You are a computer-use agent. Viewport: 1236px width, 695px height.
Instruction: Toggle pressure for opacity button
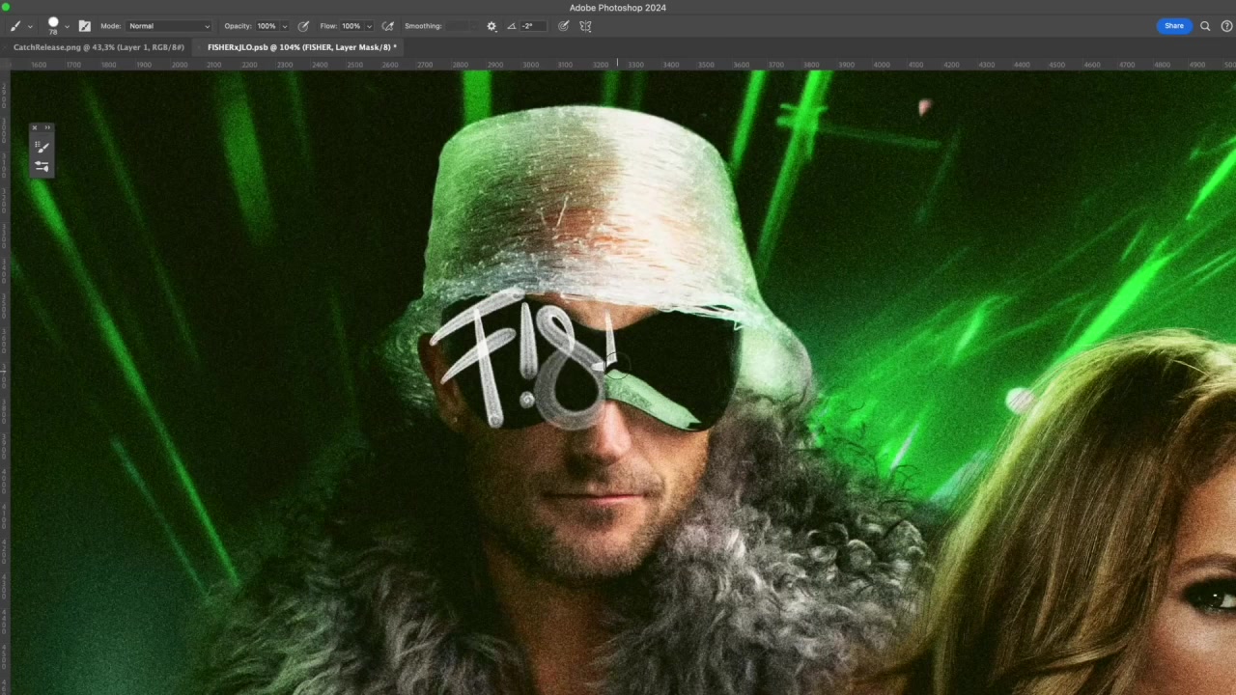tap(303, 26)
